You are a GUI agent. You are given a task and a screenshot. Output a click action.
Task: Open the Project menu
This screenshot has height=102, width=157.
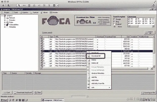pyautogui.click(x=6, y=12)
